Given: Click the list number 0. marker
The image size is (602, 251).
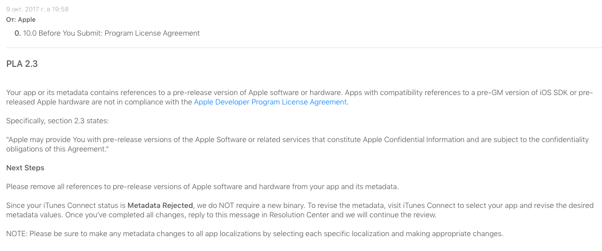Looking at the screenshot, I should pyautogui.click(x=18, y=33).
